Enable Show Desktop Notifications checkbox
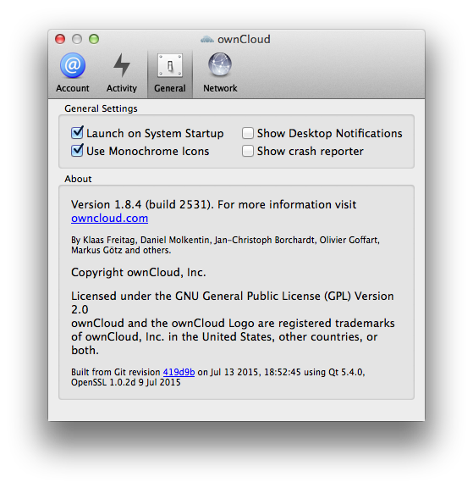Viewport: 473px width, 488px height. click(248, 133)
